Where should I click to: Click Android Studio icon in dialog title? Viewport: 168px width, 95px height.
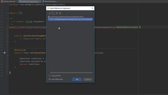pyautogui.click(x=48, y=8)
